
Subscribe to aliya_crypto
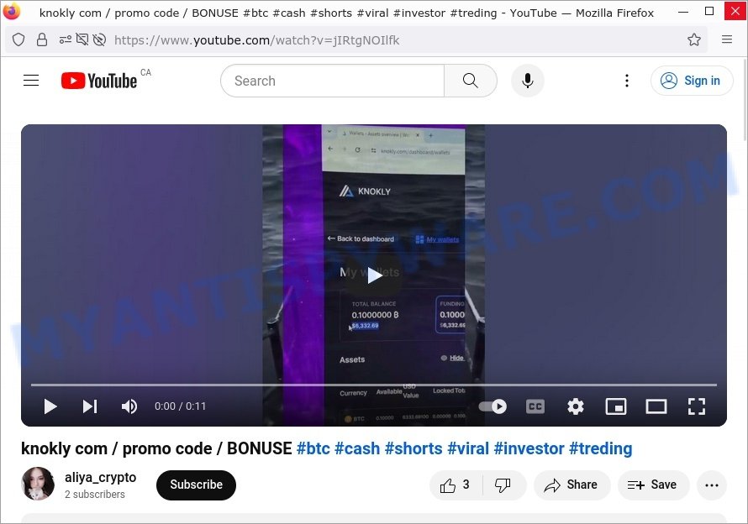(x=196, y=485)
